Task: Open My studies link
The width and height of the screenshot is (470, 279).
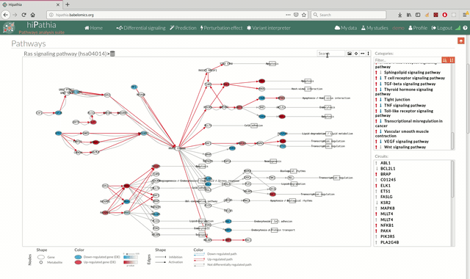Action: 375,28
